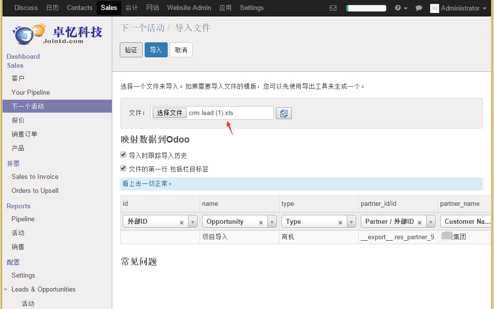The image size is (494, 309).
Task: Toggle the 导入时跟踪导入历史 checkbox
Action: [x=124, y=155]
